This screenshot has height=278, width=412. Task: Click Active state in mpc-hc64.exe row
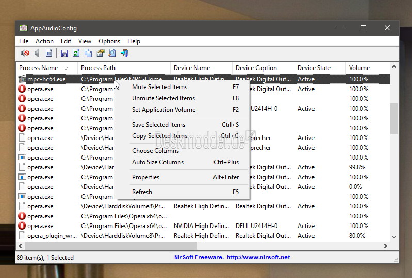coord(306,79)
